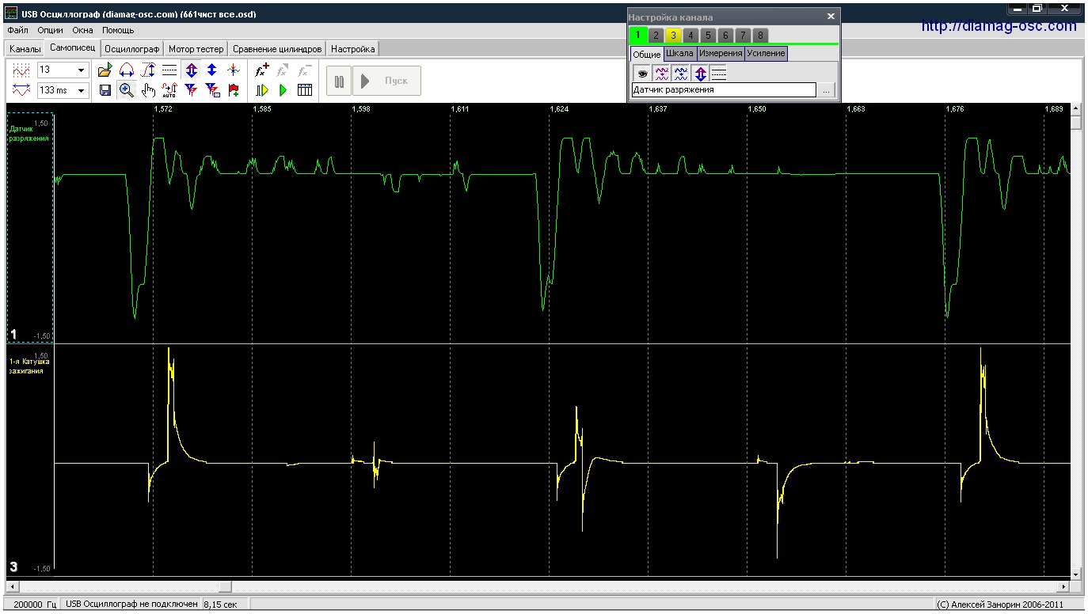Toggle channel visibility eye icon
This screenshot has height=614, width=1088.
641,74
